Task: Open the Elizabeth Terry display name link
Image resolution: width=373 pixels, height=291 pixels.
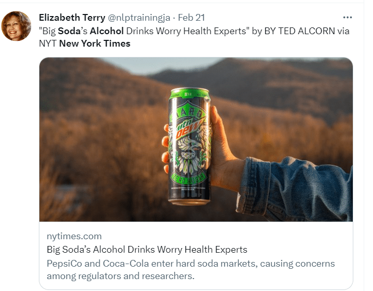Action: click(x=72, y=18)
